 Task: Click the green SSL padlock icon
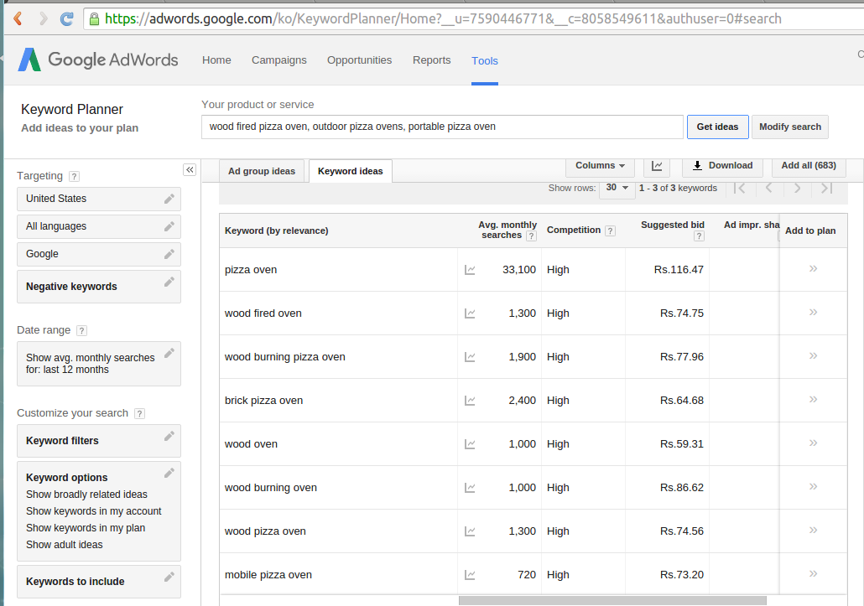tap(94, 19)
